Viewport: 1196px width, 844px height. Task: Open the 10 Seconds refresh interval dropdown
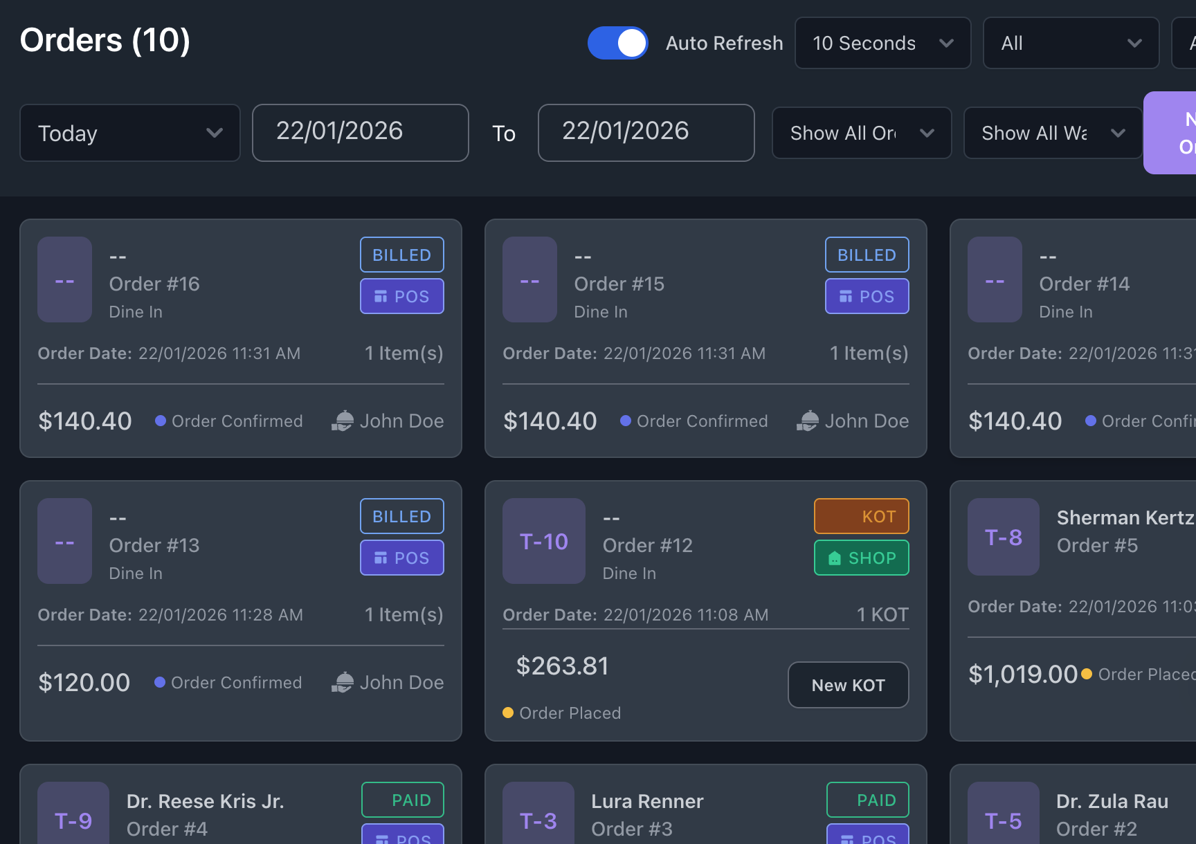882,43
